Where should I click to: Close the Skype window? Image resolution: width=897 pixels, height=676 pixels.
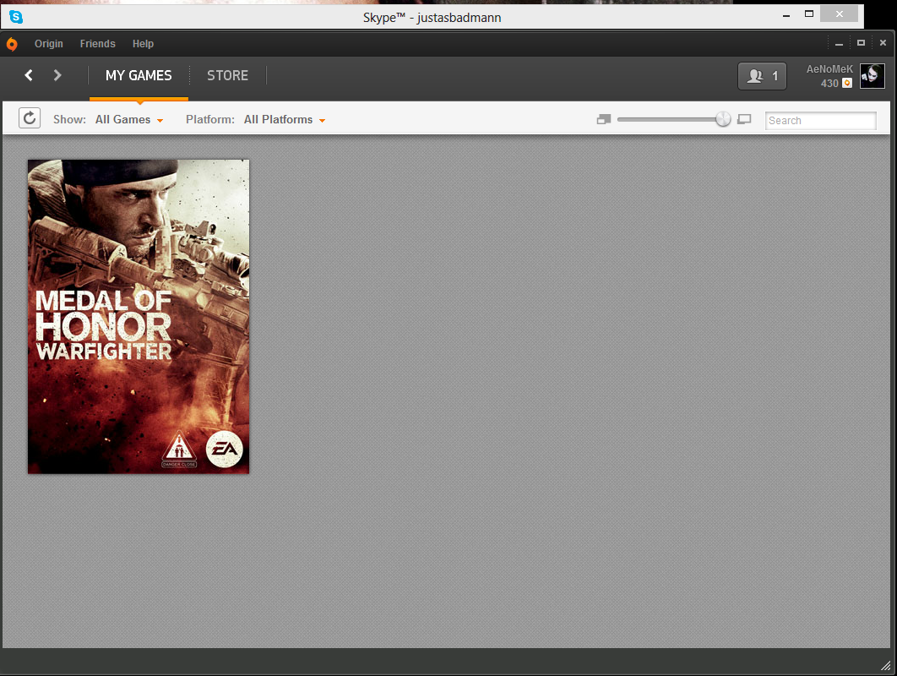pos(840,14)
